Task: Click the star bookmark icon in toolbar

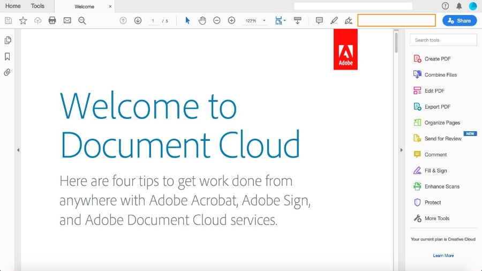Action: (x=23, y=20)
